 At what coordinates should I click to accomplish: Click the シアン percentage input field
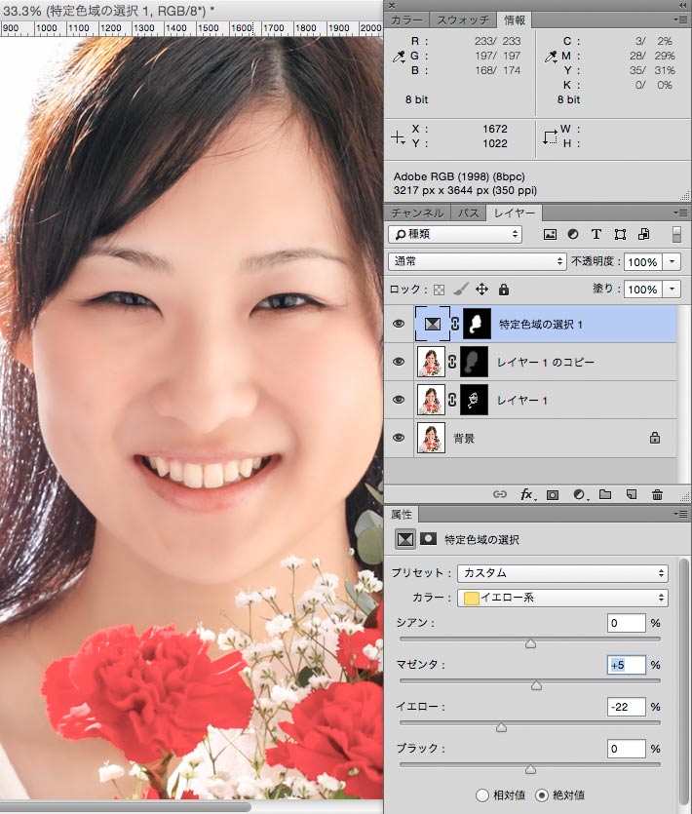pyautogui.click(x=627, y=623)
